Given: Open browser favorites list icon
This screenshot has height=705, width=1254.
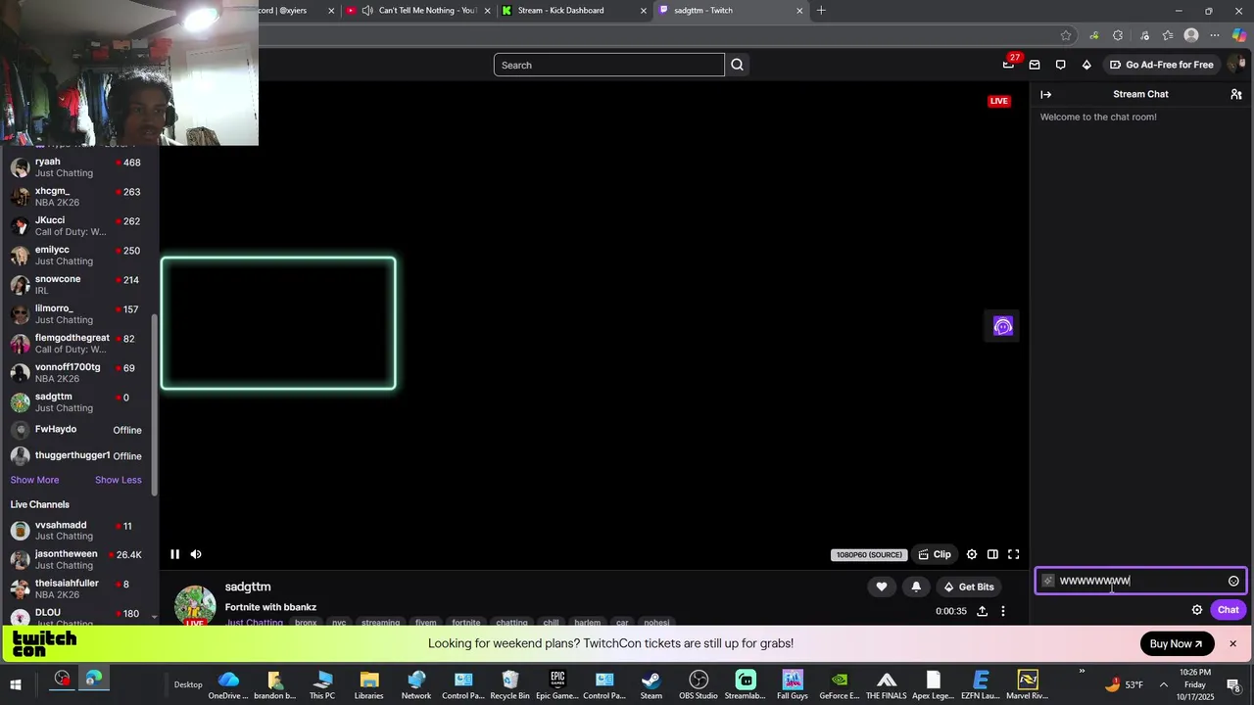Looking at the screenshot, I should point(1168,35).
